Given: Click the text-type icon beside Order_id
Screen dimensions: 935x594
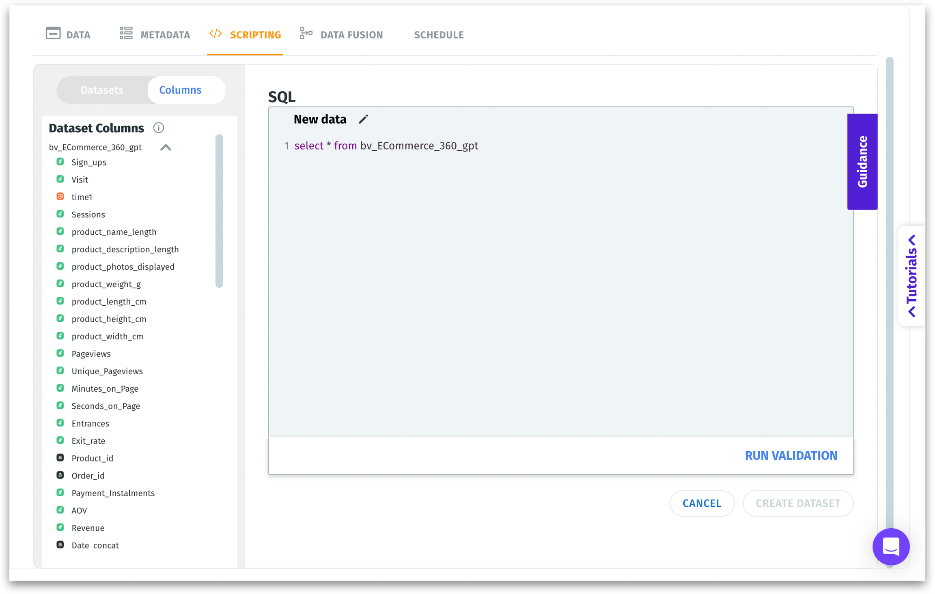Looking at the screenshot, I should click(x=60, y=475).
